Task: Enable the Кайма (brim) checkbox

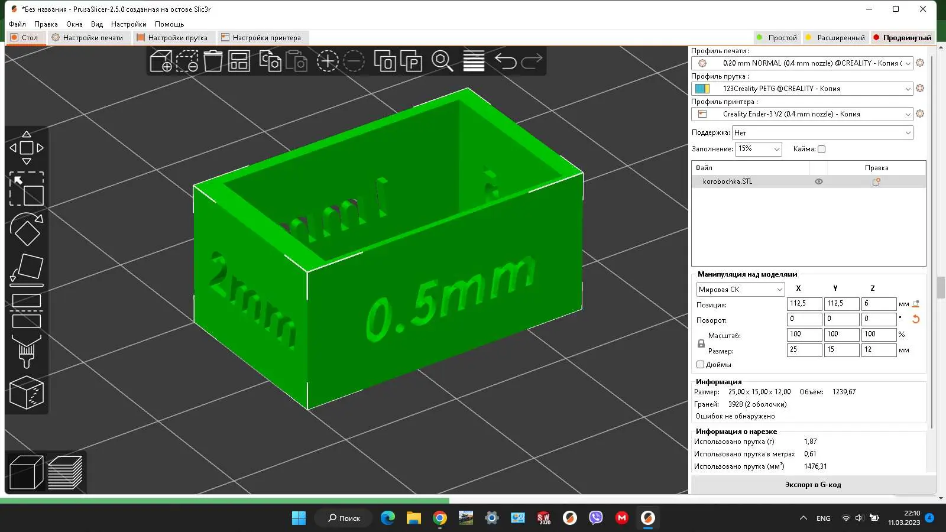Action: click(x=821, y=150)
